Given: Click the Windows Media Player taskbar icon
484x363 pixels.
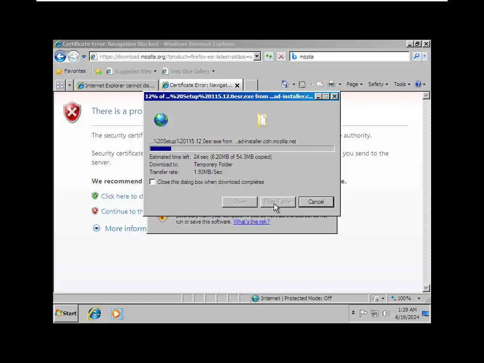Looking at the screenshot, I should click(x=117, y=314).
